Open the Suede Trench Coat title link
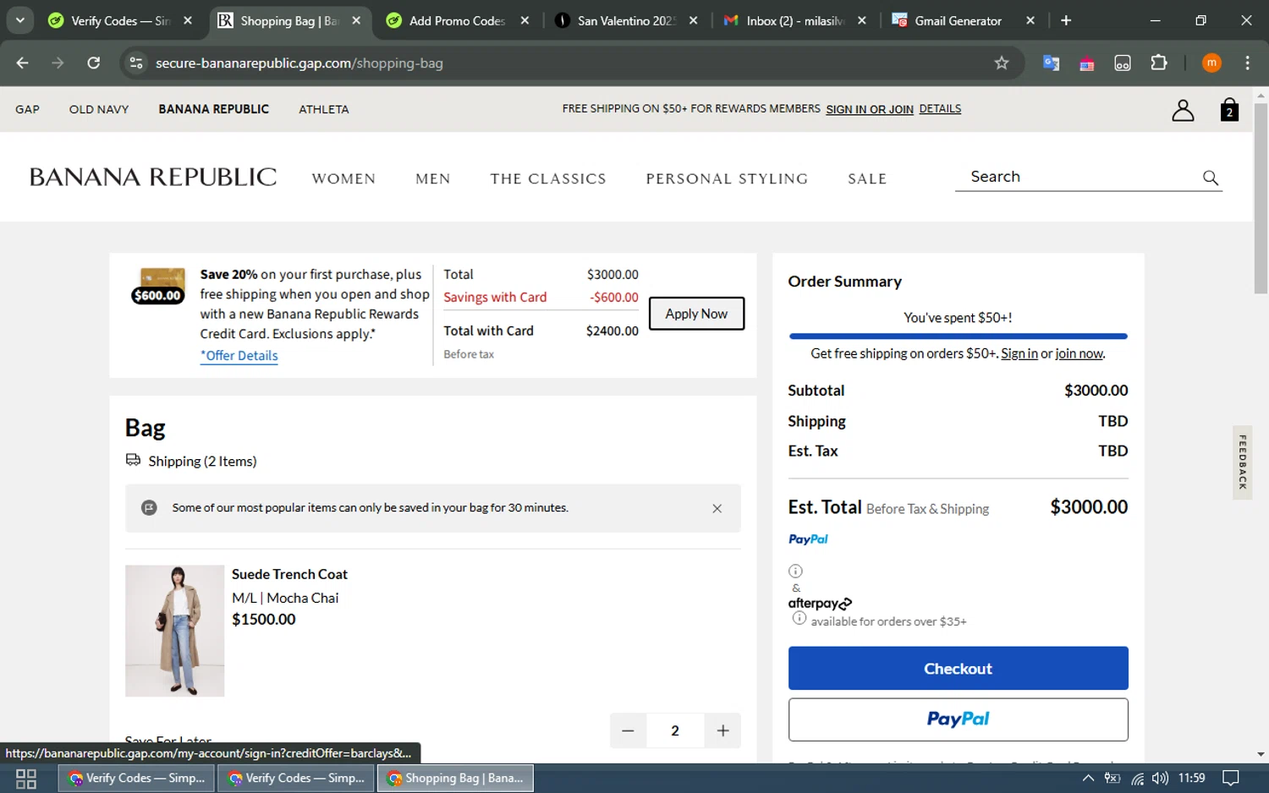1269x793 pixels. pyautogui.click(x=289, y=575)
